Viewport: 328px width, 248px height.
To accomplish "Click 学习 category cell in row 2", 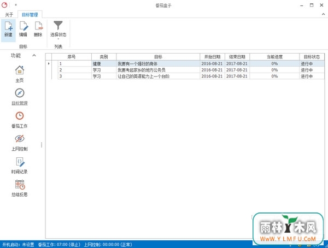I will 104,70.
